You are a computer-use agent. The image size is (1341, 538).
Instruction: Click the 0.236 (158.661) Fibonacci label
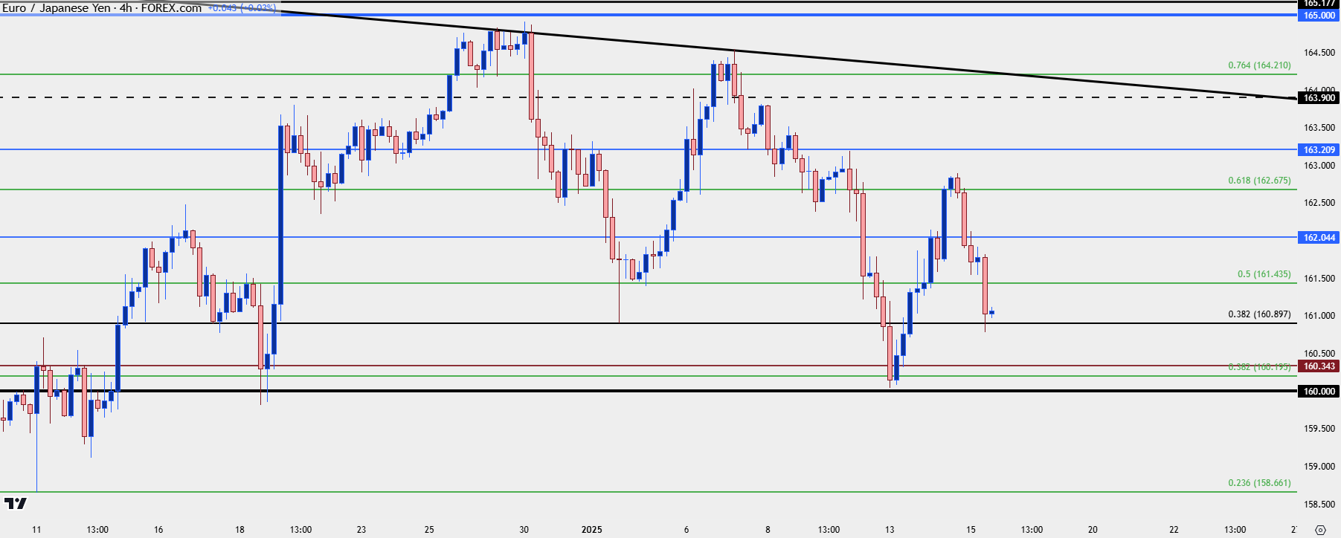[1259, 483]
